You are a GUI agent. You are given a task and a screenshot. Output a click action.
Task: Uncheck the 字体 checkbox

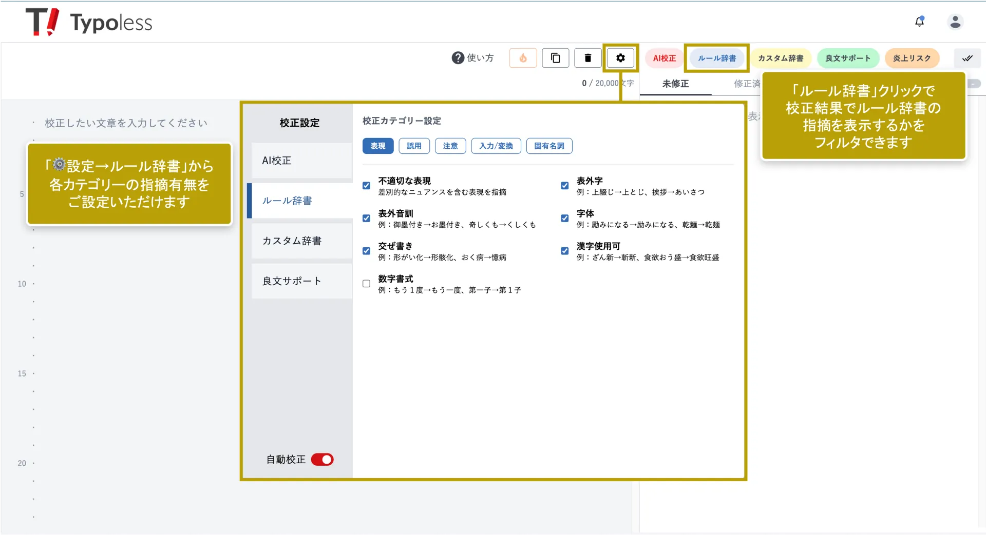coord(565,219)
